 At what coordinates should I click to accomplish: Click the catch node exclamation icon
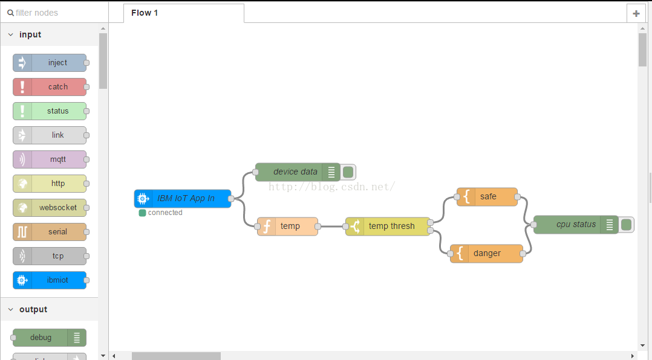click(x=22, y=87)
